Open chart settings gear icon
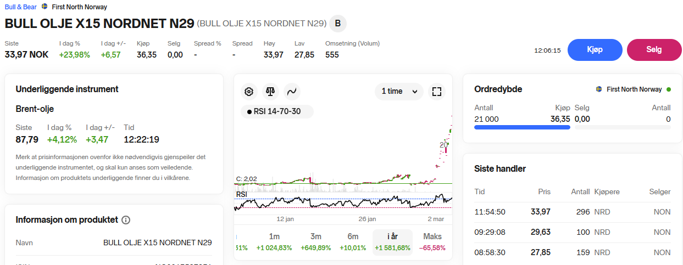Viewport: 683px width, 265px height. pos(249,92)
